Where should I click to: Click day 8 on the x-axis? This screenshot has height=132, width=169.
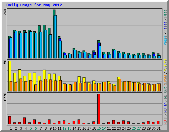click(46, 128)
